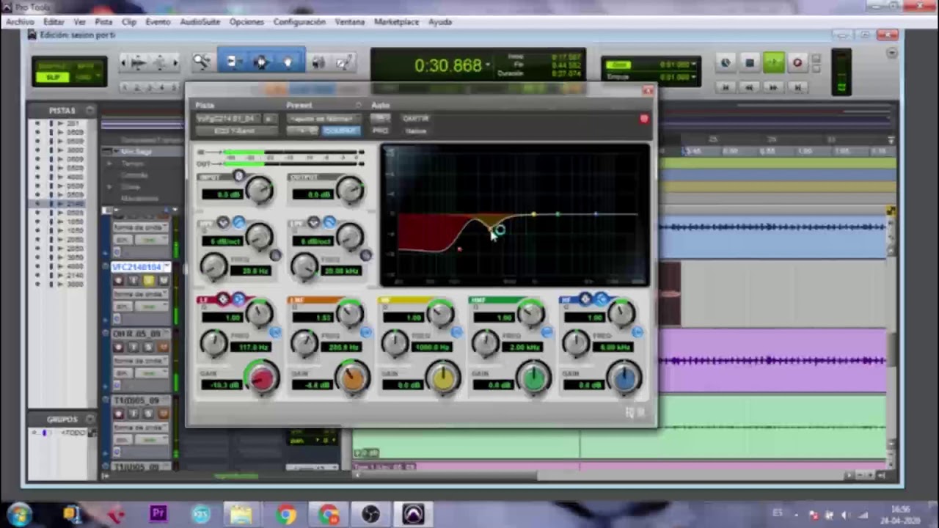The height and width of the screenshot is (528, 939).
Task: Select LF band peak filter icon
Action: (x=223, y=299)
